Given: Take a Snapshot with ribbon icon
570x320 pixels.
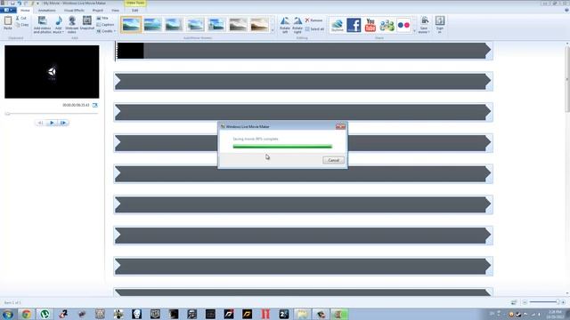Looking at the screenshot, I should coord(87,20).
